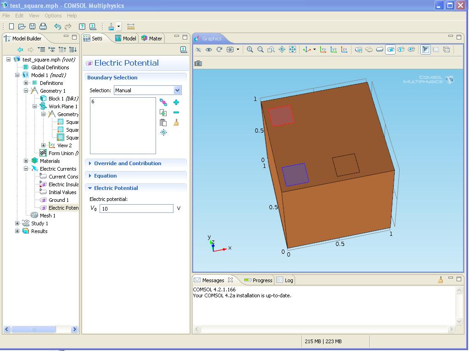Undo the last action
Image resolution: width=469 pixels, height=351 pixels.
(x=57, y=27)
